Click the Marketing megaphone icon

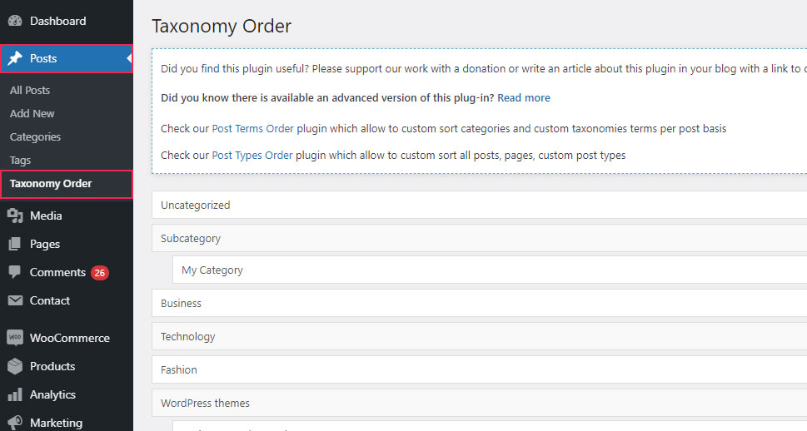[x=15, y=423]
